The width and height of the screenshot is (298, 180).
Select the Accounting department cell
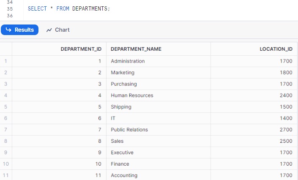[124, 175]
